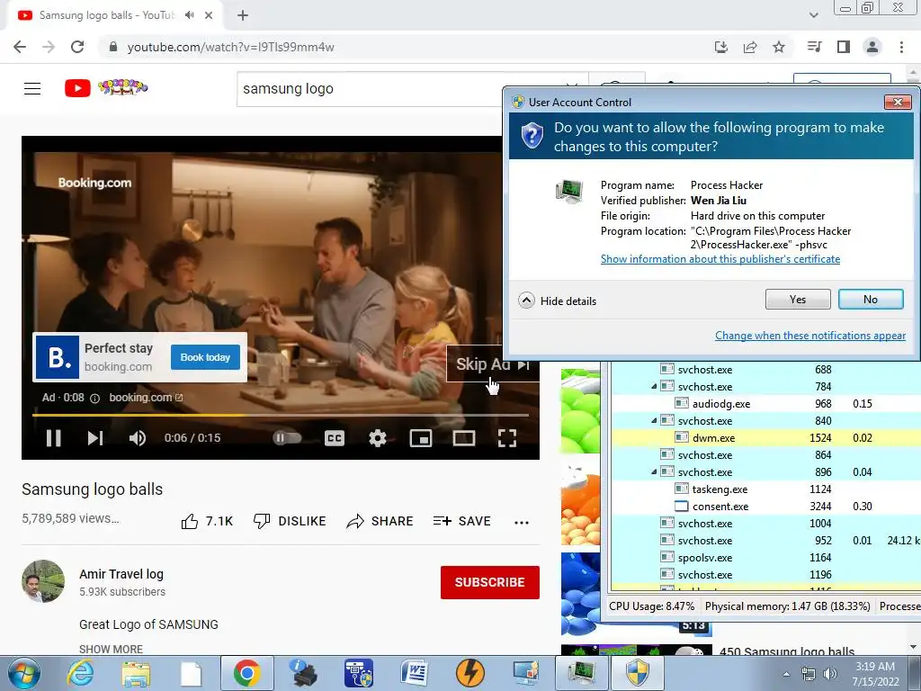Screen dimensions: 921x691
Task: Toggle the Chrome side panel icon
Action: coord(844,47)
